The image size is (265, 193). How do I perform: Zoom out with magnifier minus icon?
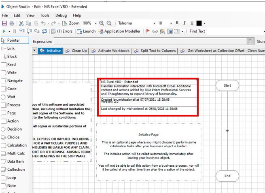pyautogui.click(x=109, y=23)
